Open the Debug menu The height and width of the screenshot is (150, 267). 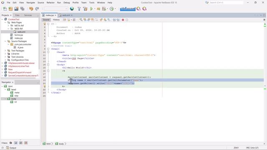(67, 2)
